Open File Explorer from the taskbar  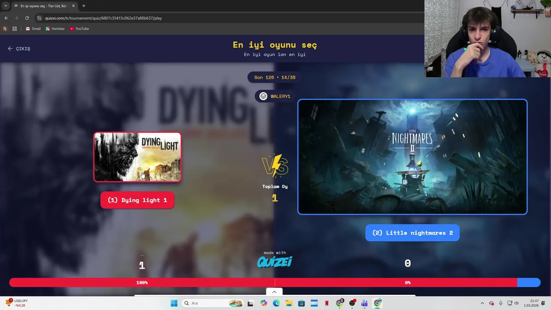tap(288, 303)
